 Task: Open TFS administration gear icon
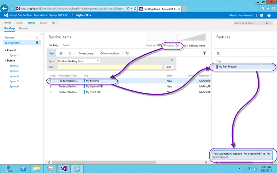pyautogui.click(x=262, y=15)
